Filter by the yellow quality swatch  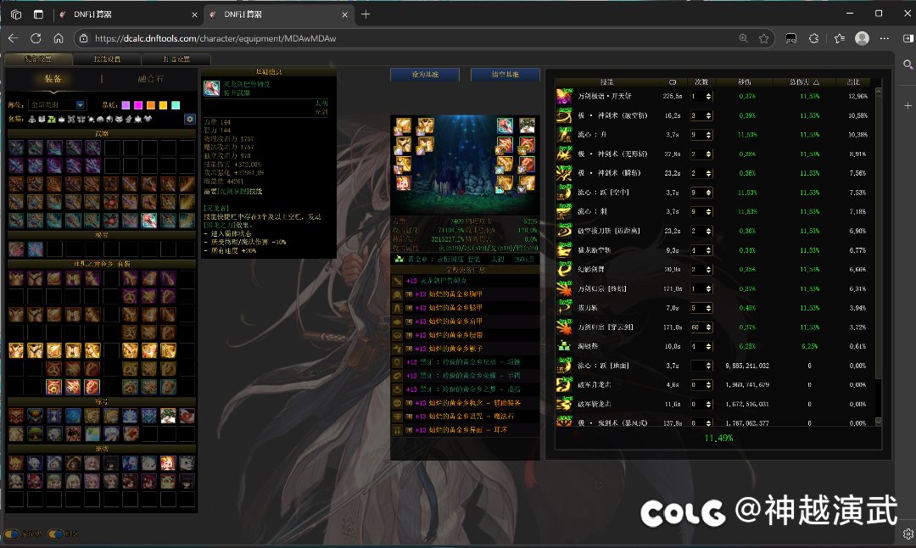pyautogui.click(x=164, y=105)
